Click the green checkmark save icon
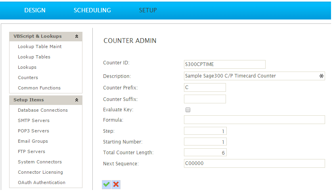This screenshot has height=194, width=335. (106, 184)
